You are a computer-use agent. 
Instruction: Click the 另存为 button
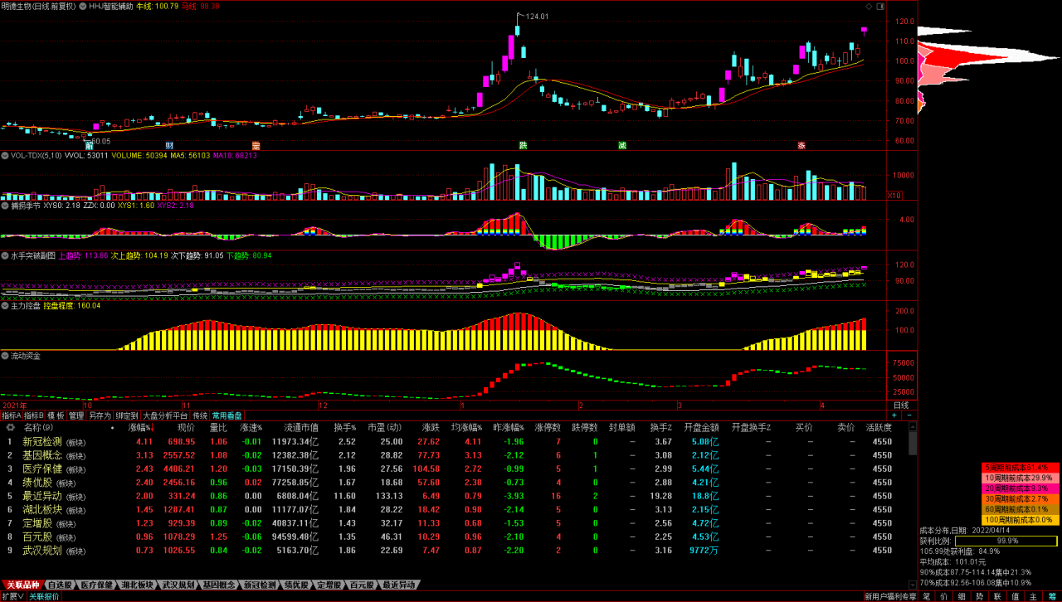click(100, 415)
